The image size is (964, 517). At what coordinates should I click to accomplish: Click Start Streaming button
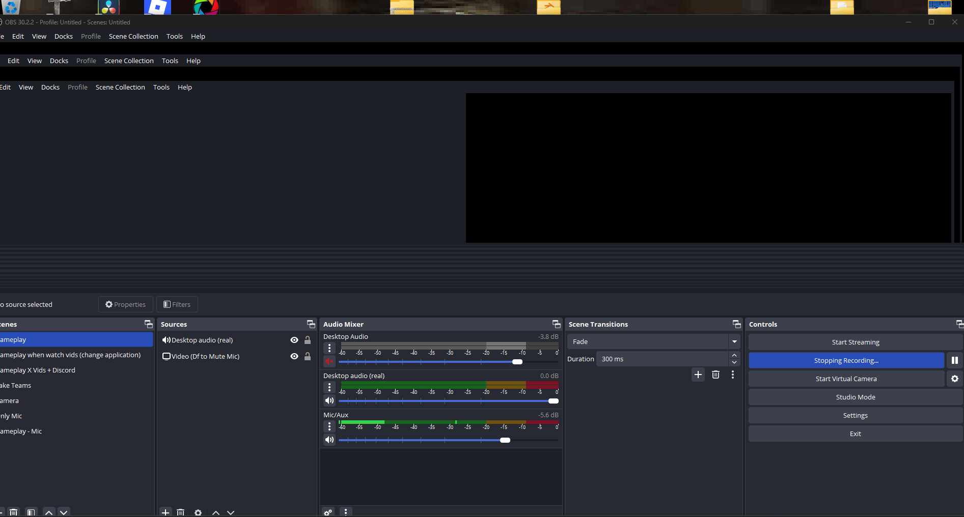point(856,342)
